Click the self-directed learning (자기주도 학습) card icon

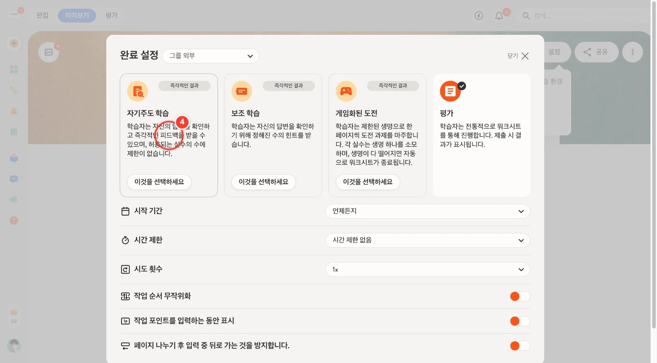pos(138,91)
